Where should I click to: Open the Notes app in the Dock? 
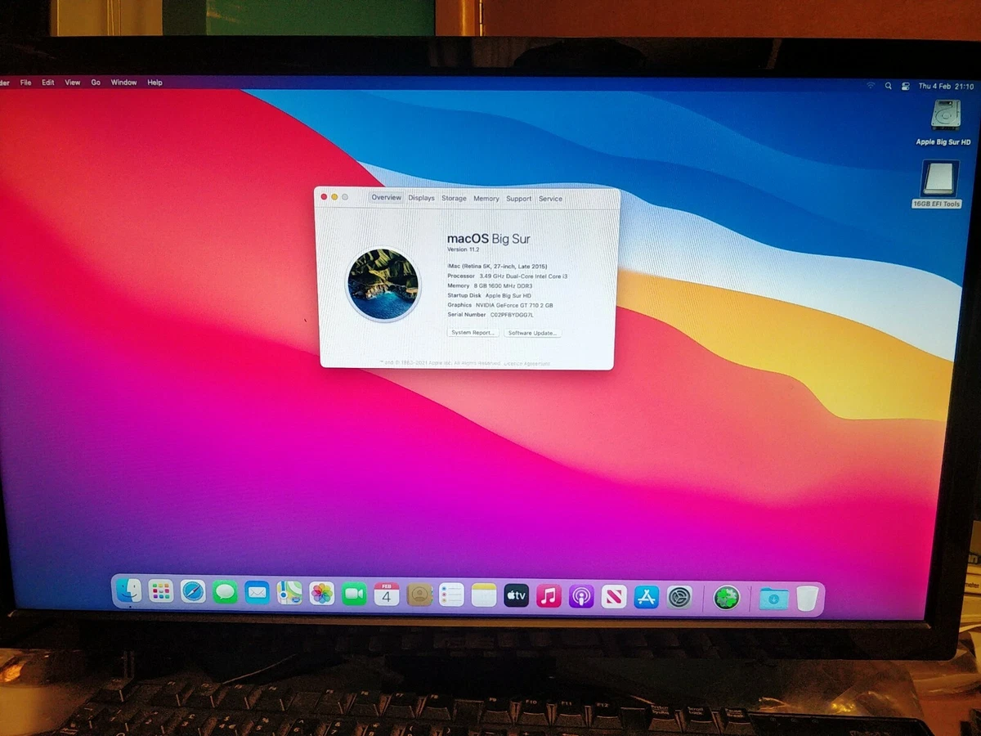(484, 595)
